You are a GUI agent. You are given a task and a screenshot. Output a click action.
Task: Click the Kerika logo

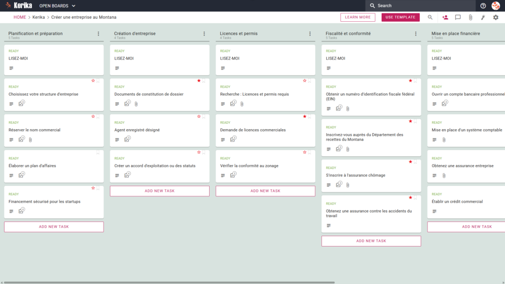[x=19, y=5]
